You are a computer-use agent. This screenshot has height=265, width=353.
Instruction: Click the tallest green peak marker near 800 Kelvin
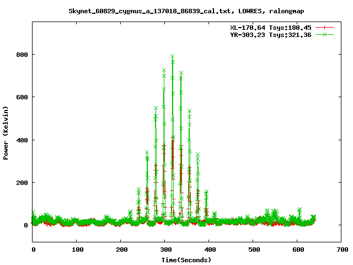coord(173,56)
